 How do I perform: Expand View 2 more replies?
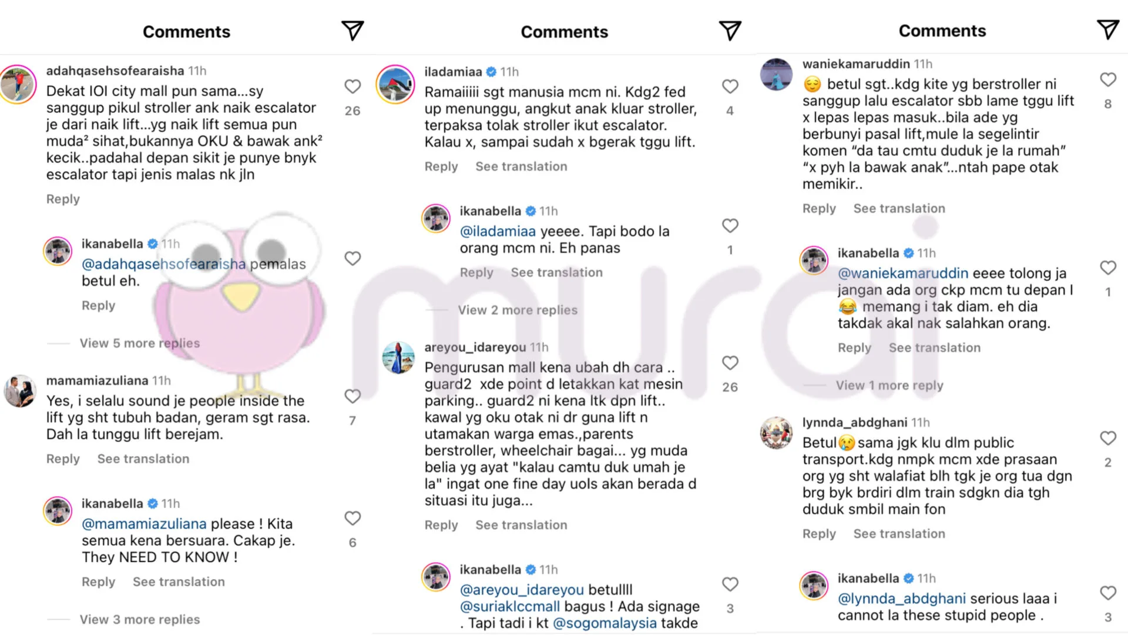(518, 310)
